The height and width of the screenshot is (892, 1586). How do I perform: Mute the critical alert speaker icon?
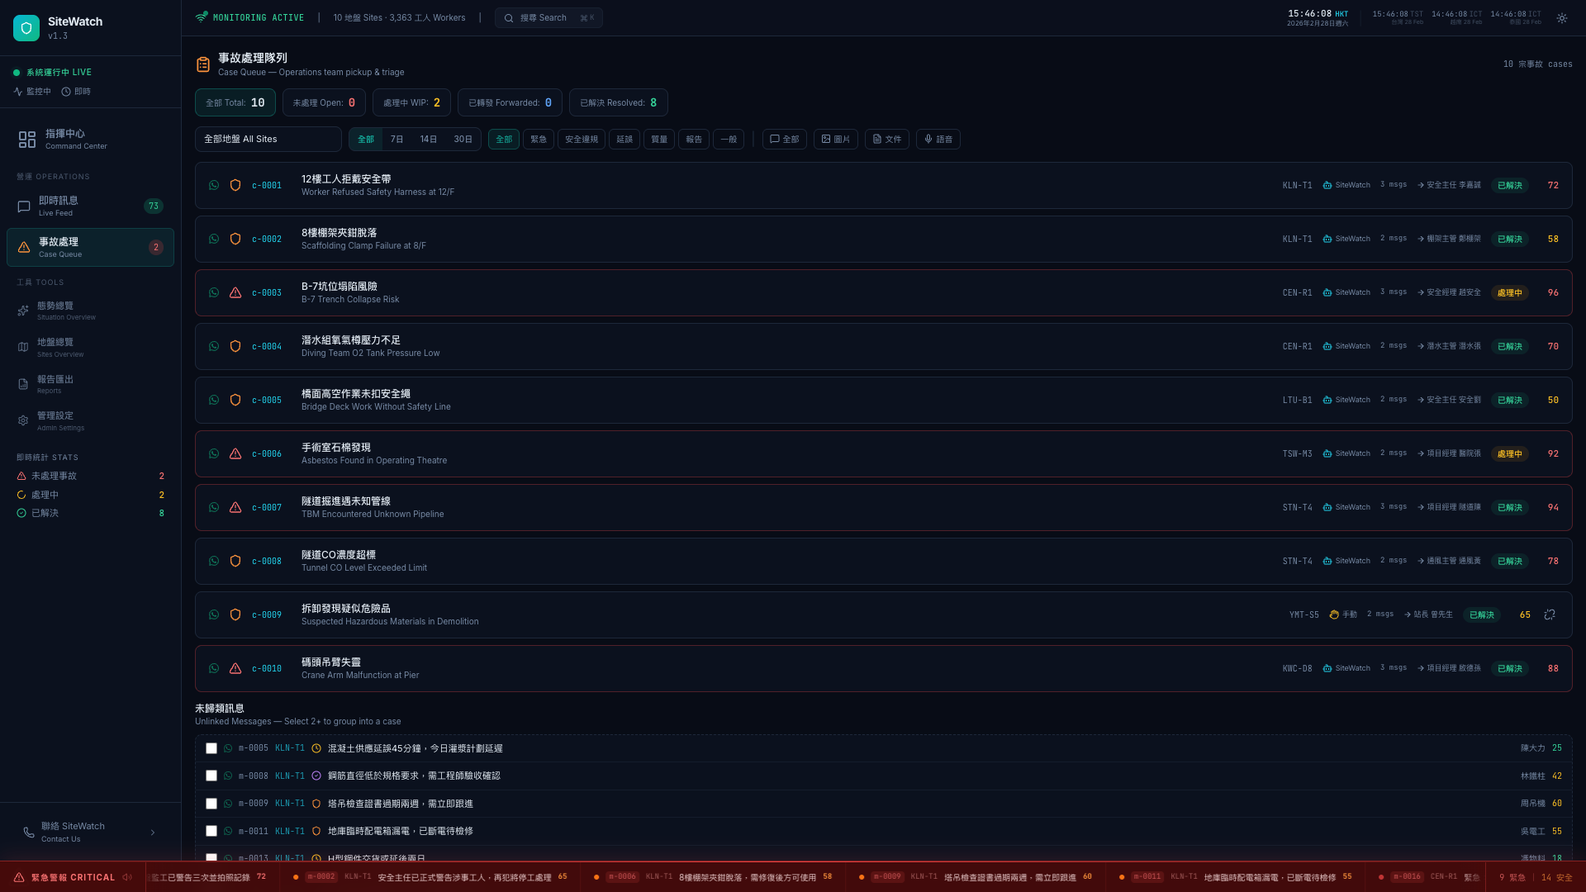pyautogui.click(x=127, y=877)
